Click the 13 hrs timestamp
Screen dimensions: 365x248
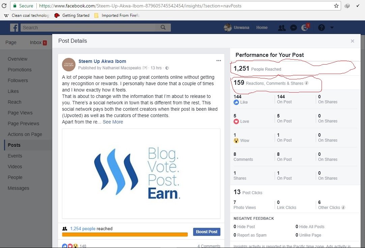156,68
